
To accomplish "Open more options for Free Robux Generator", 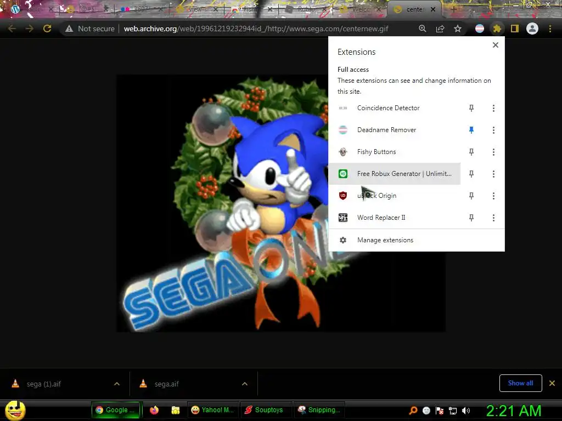I will tap(493, 174).
